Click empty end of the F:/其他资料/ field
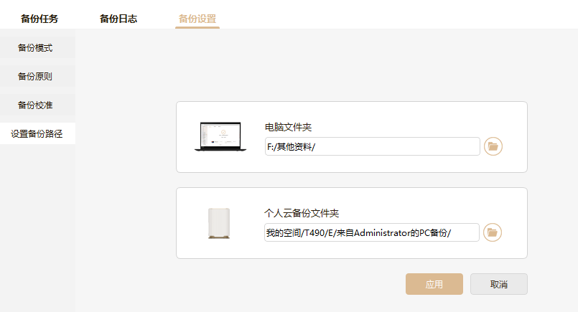This screenshot has width=578, height=312. 398,146
